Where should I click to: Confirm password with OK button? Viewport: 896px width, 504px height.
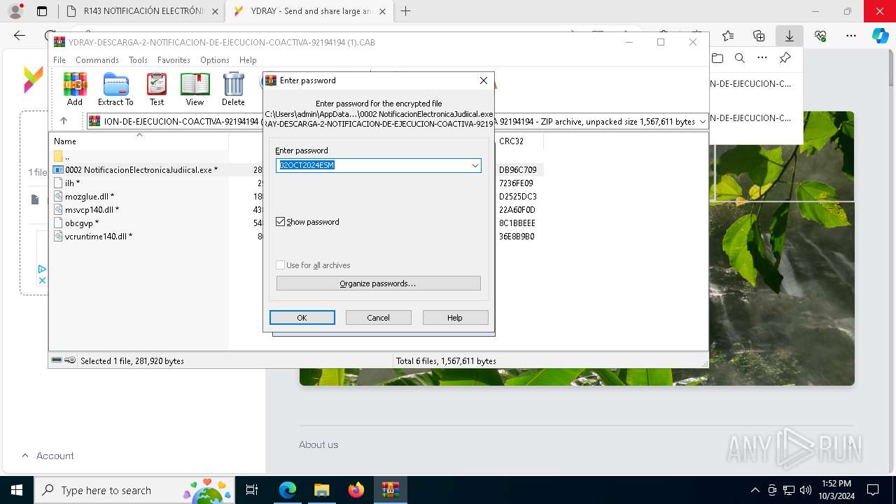(x=302, y=318)
